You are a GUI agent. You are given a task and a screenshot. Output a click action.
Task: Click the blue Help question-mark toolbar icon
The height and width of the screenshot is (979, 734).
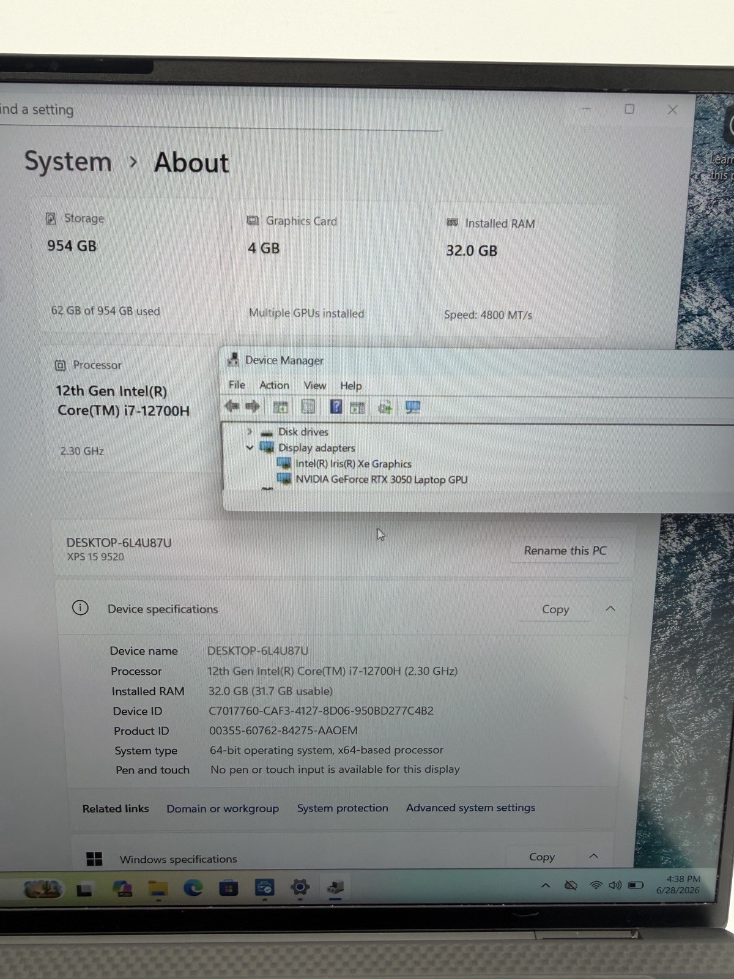[336, 407]
